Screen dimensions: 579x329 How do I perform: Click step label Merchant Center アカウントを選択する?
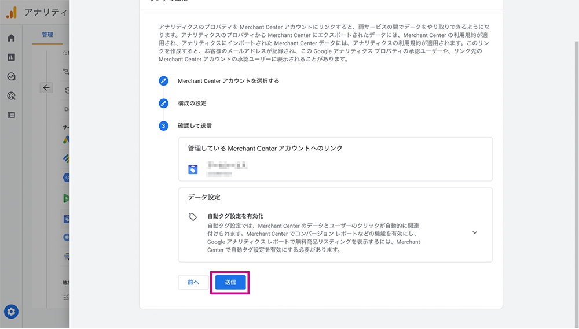(229, 81)
